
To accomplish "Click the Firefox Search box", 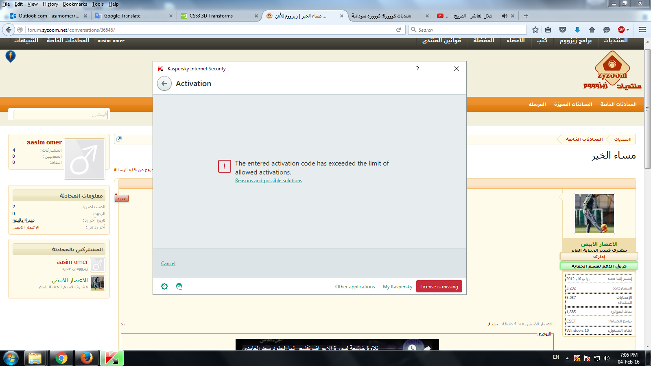I will 468,30.
